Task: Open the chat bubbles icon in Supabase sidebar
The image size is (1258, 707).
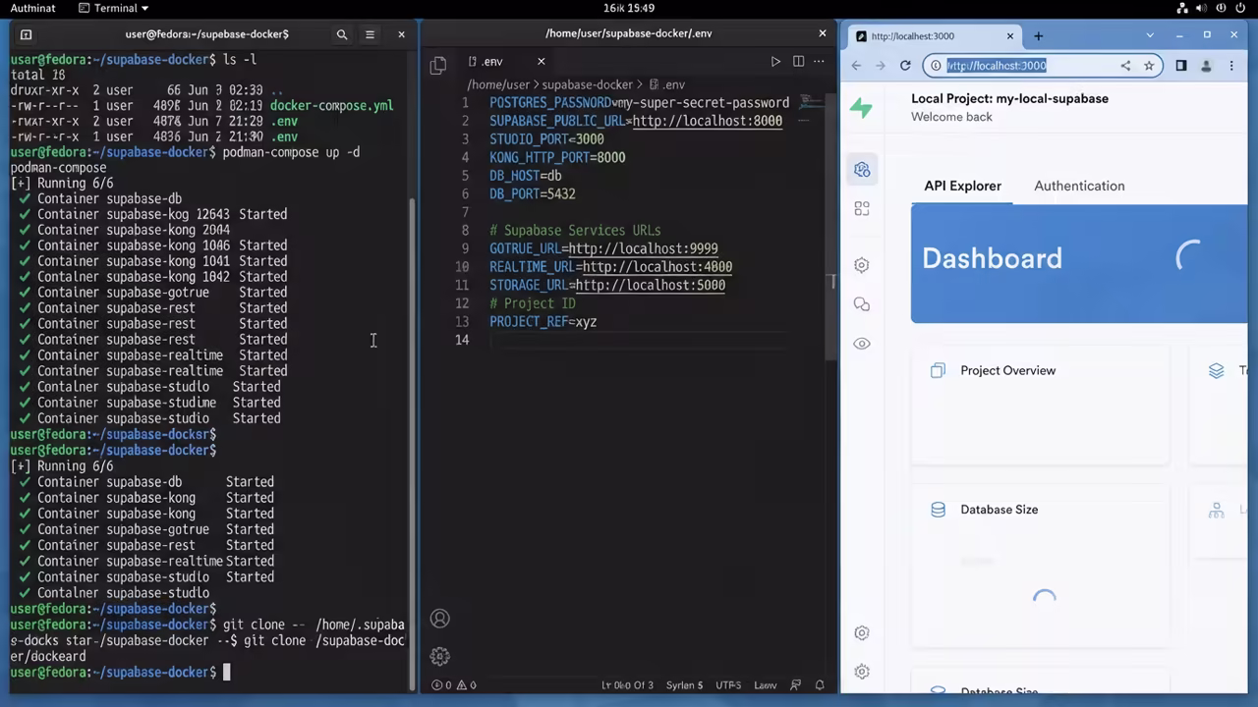Action: [862, 304]
